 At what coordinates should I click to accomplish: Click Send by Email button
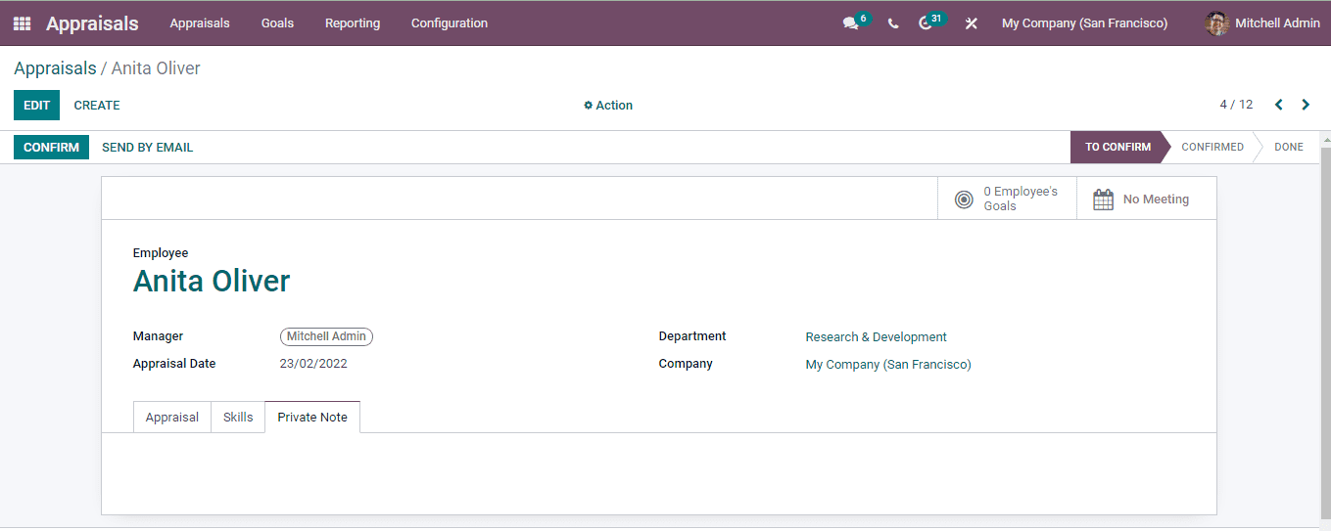[x=148, y=148]
